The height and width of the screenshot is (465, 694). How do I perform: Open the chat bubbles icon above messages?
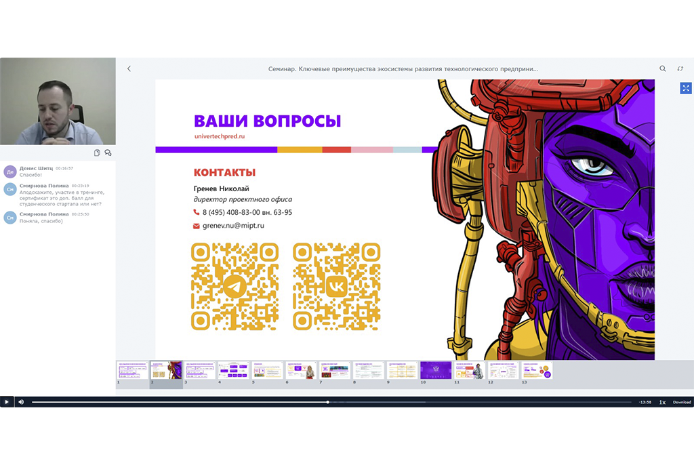[108, 153]
